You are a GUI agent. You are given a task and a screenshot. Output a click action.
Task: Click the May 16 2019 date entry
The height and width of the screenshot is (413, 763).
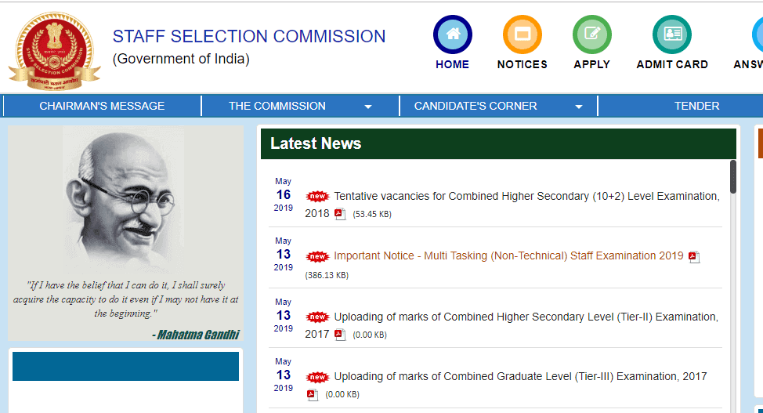point(284,194)
